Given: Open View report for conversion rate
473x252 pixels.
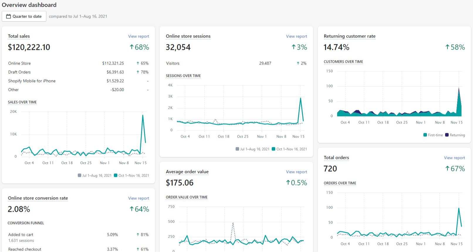Looking at the screenshot, I should point(138,198).
